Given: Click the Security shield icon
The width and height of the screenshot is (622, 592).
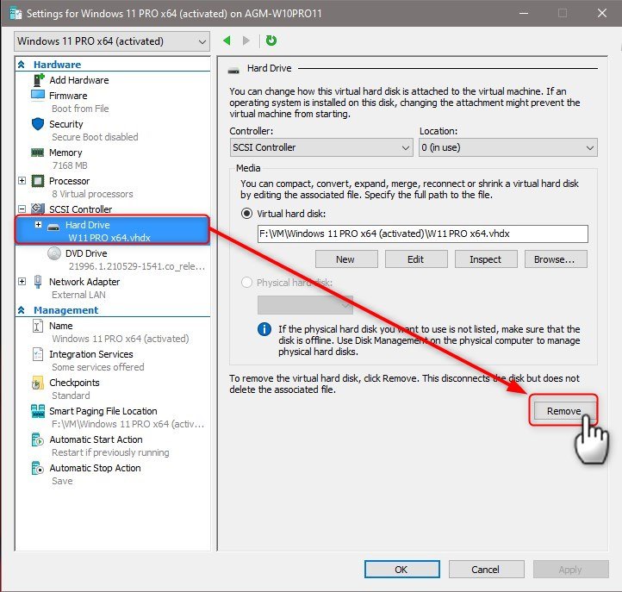Looking at the screenshot, I should coord(38,124).
